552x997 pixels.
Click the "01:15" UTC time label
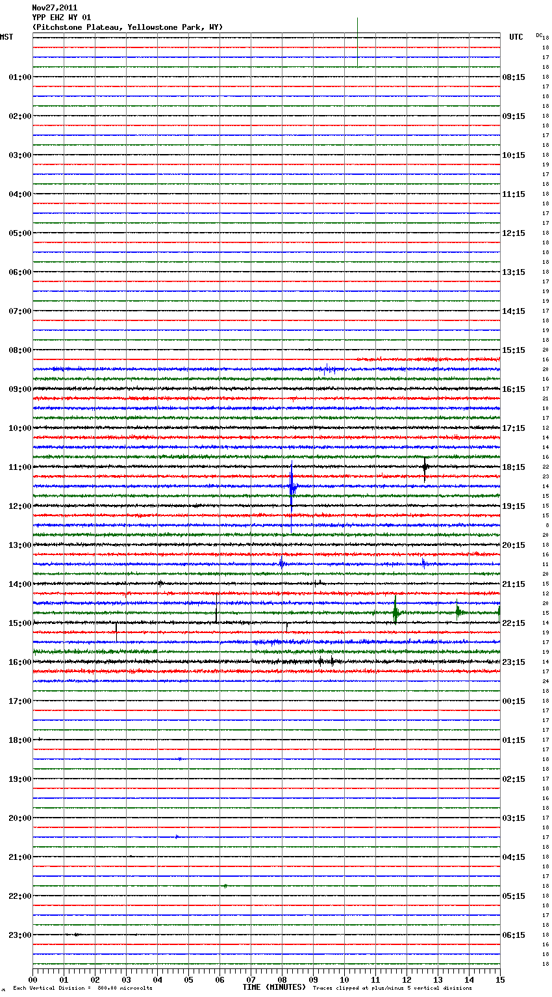[x=514, y=740]
